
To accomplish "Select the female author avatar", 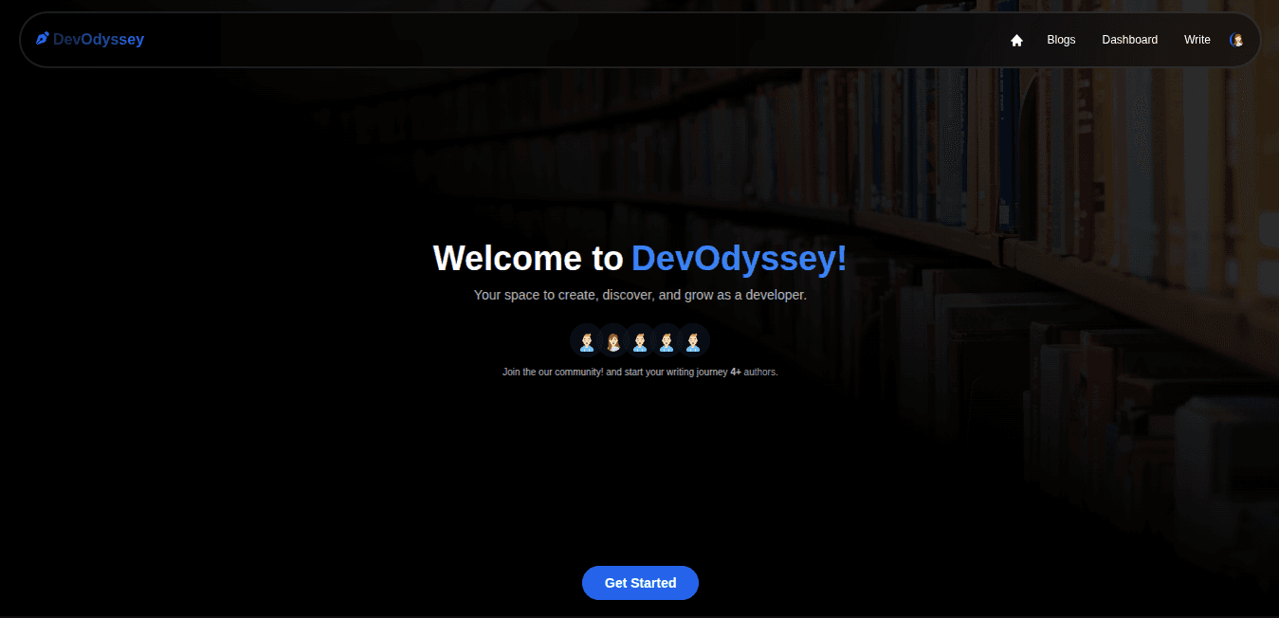I will [613, 340].
